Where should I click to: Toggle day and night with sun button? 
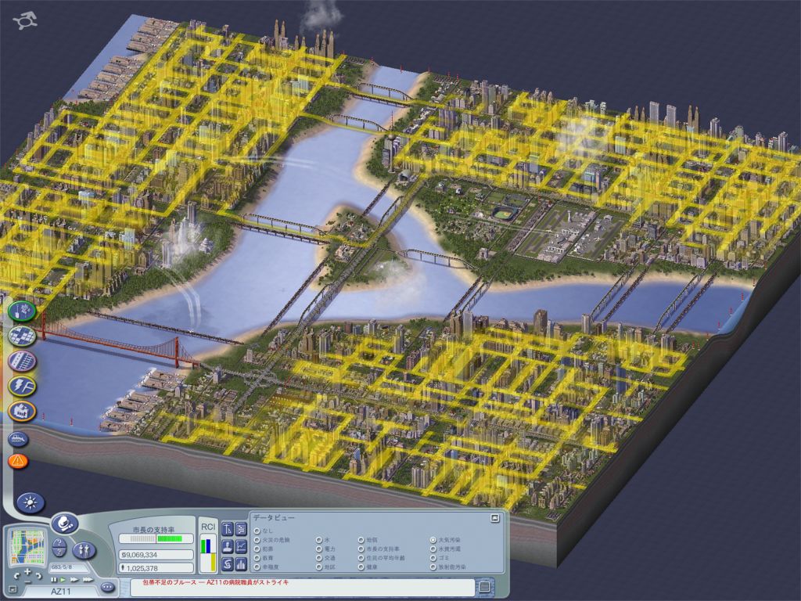tap(31, 503)
